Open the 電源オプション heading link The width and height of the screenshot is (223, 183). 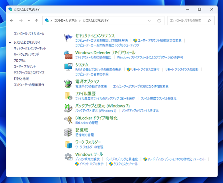pyautogui.click(x=87, y=82)
